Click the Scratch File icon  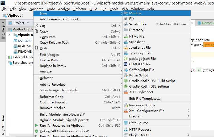(126, 24)
